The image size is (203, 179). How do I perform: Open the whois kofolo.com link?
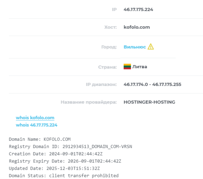[35, 118]
